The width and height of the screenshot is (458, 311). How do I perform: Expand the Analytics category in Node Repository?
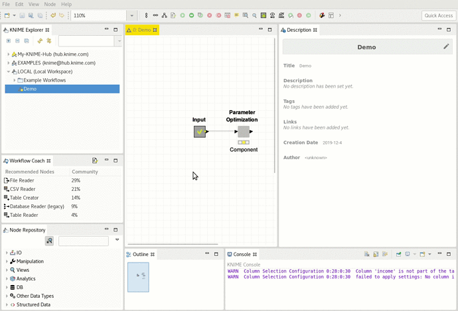tap(7, 279)
